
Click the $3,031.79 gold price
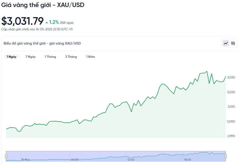click(x=23, y=21)
